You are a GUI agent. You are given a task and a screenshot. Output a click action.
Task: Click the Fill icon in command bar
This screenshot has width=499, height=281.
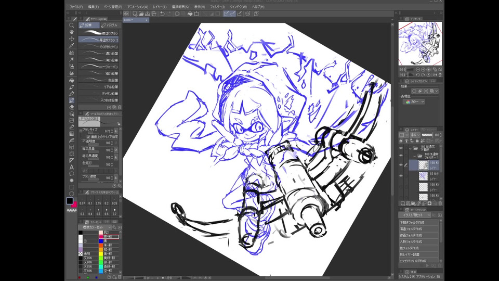tap(190, 14)
